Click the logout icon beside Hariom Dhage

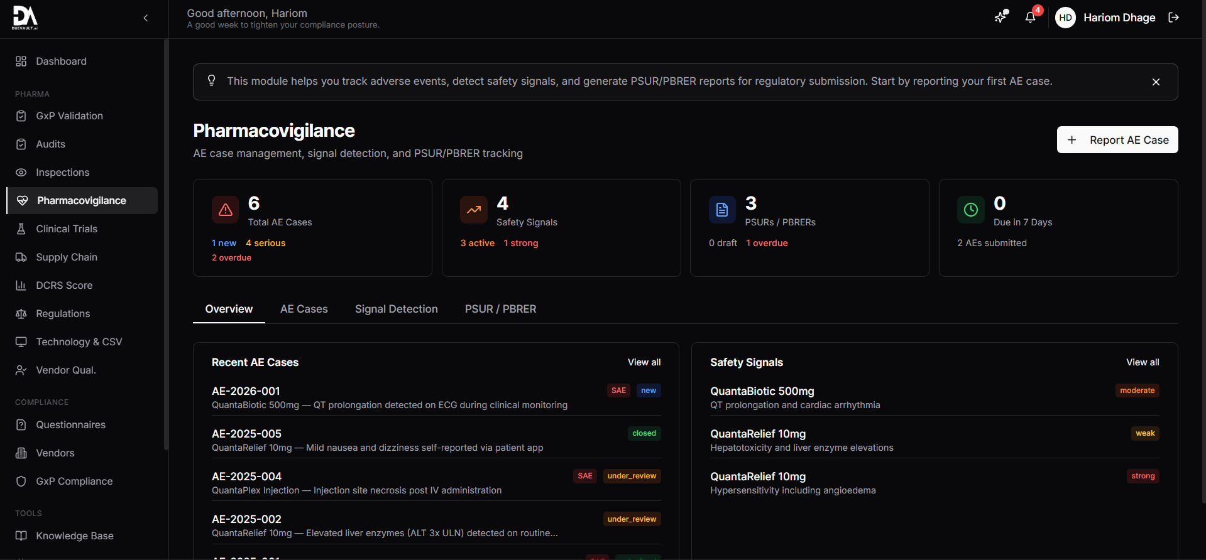(1173, 18)
